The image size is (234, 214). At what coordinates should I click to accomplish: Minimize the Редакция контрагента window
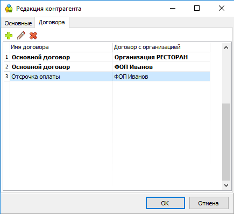pos(173,8)
